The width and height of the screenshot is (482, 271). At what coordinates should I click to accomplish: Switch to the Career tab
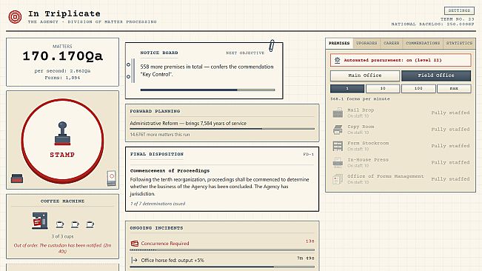[x=392, y=43]
